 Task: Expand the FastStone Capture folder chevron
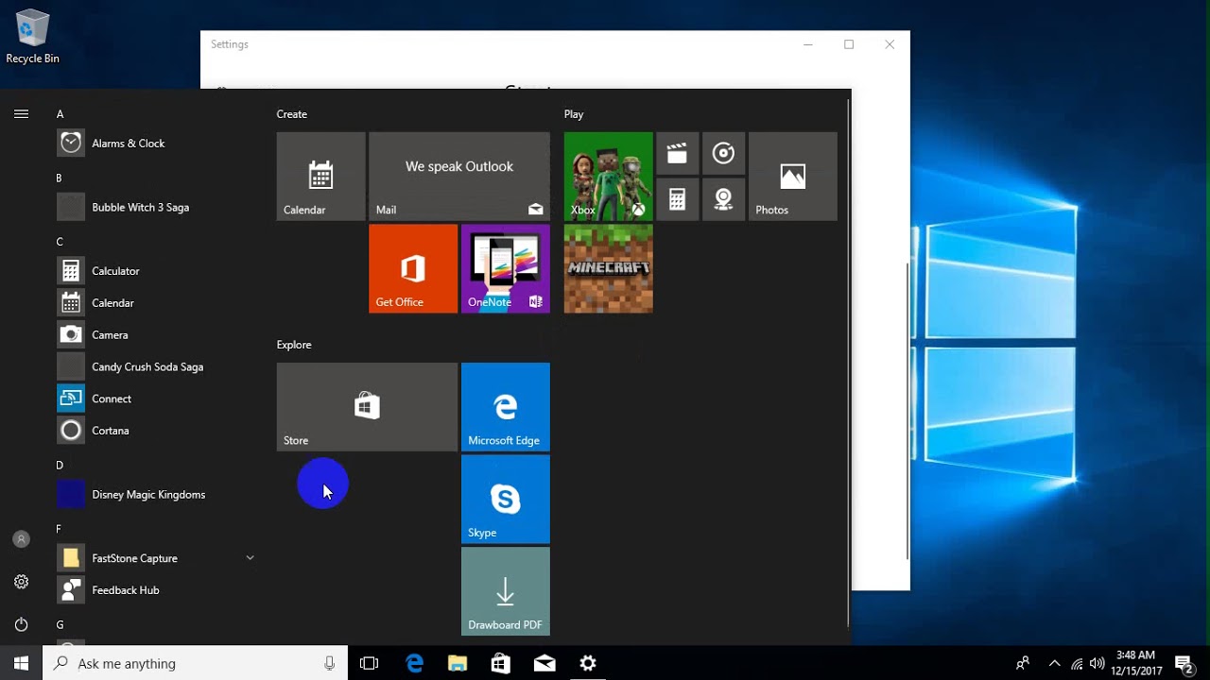250,558
